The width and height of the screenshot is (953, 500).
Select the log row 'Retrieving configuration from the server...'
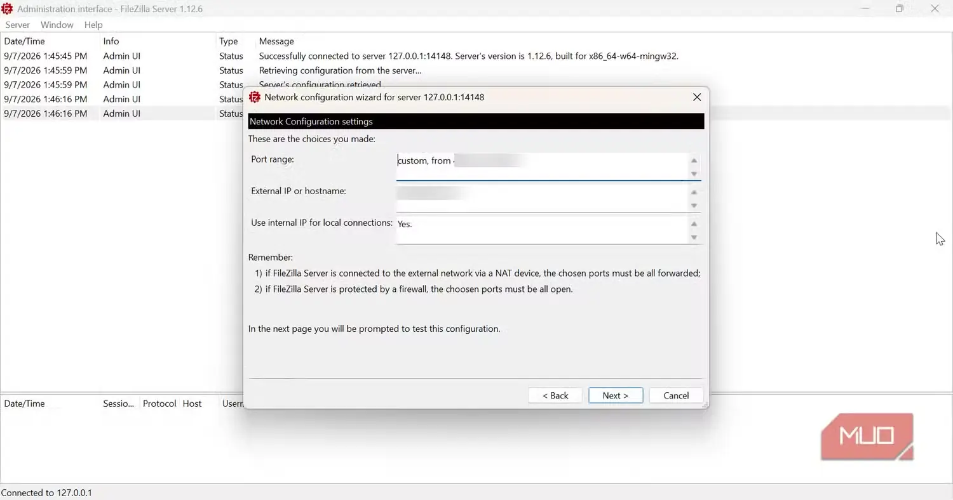476,70
